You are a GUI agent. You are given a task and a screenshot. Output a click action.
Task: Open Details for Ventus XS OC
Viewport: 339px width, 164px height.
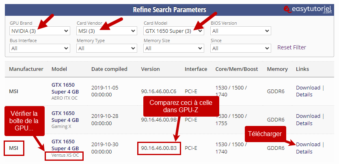(304, 152)
